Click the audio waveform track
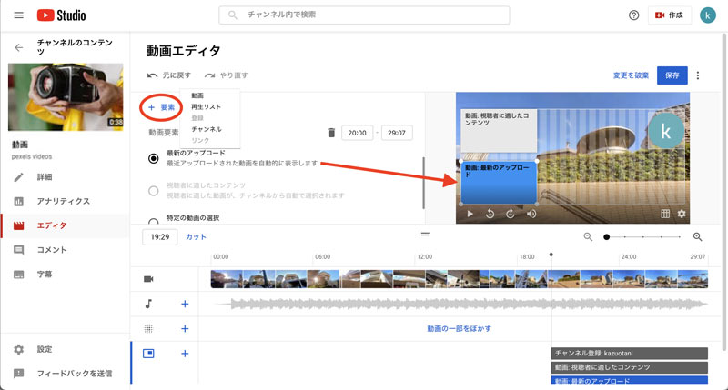Screen dimensions: 728x390 460,305
